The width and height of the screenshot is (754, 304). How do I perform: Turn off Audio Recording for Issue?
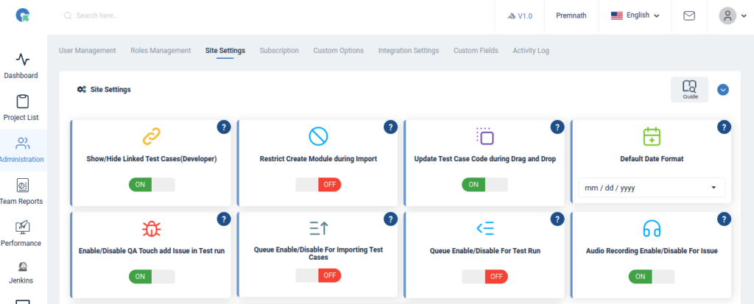(x=651, y=276)
